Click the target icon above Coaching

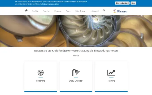tap(41, 72)
